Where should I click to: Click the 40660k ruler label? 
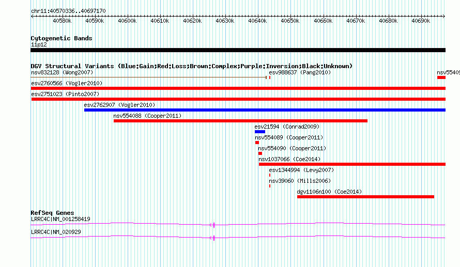pos(323,21)
